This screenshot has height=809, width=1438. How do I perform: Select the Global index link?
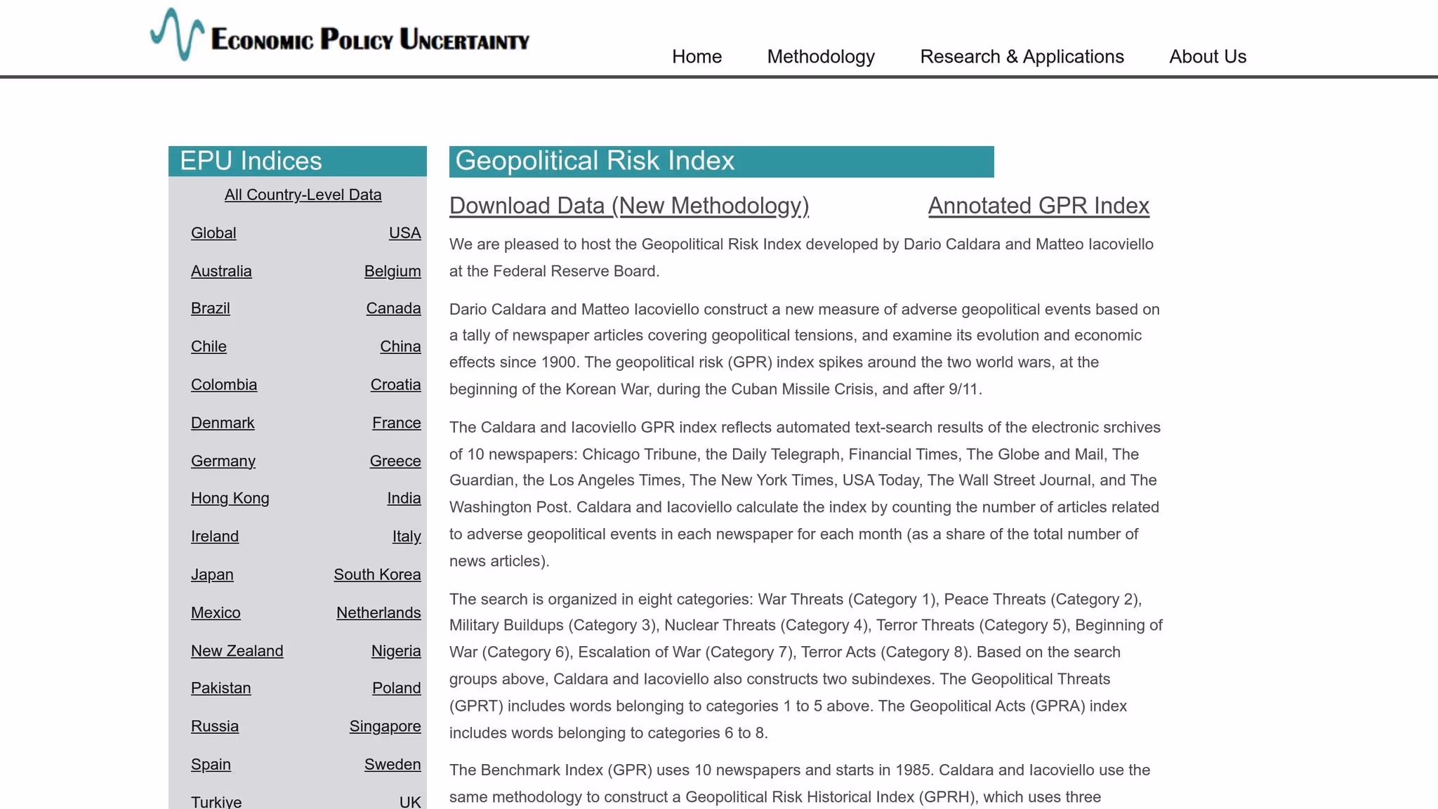pos(213,233)
